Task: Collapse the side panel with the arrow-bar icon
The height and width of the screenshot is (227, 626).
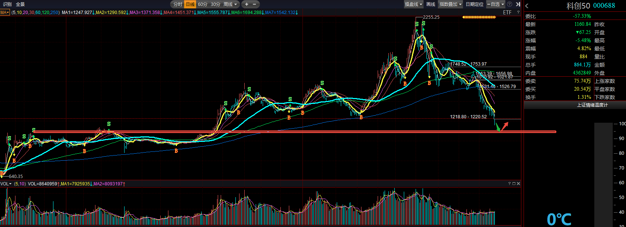Action: click(x=518, y=4)
